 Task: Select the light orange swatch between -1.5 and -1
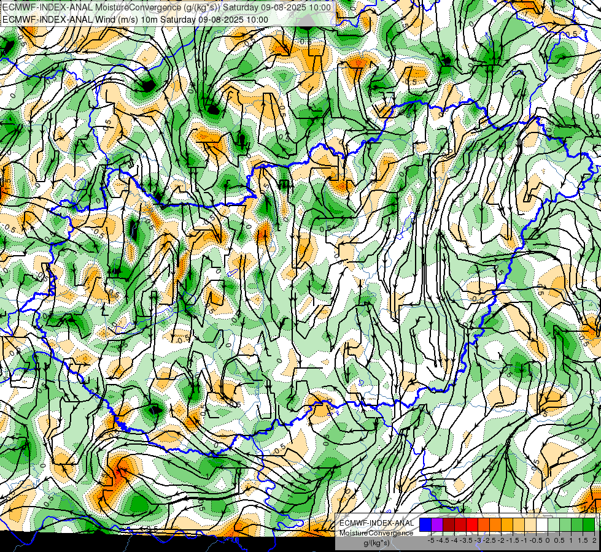click(519, 525)
